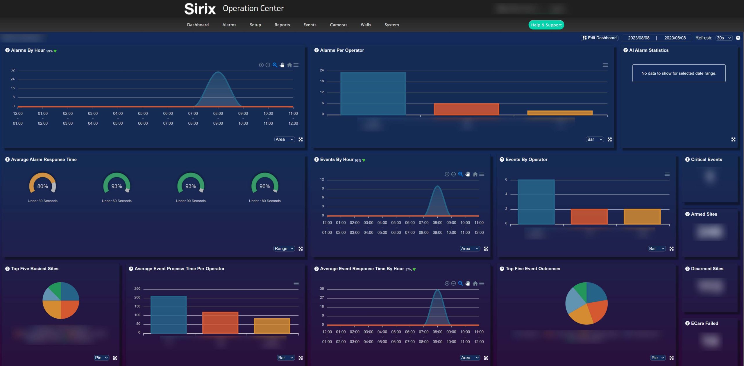Click help icon beside Average Alarm Response Time
This screenshot has width=744, height=366.
coord(7,160)
